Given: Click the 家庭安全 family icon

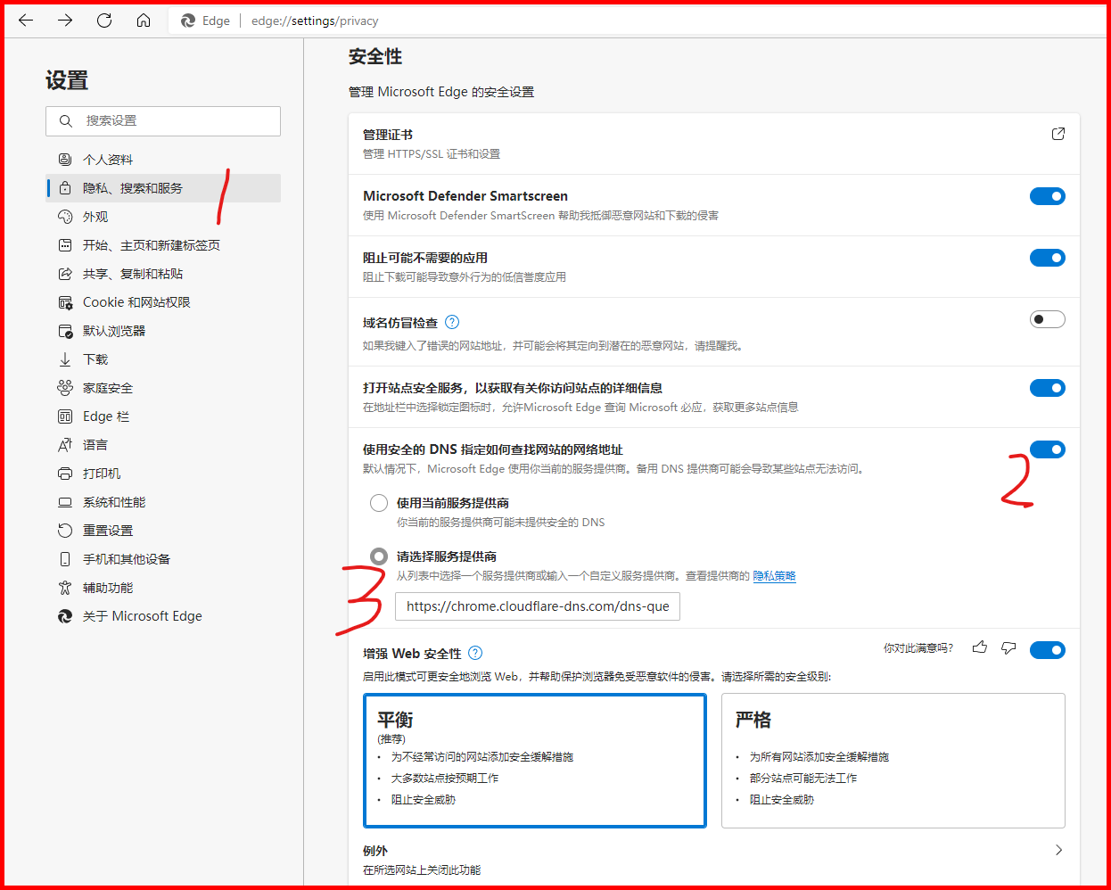Looking at the screenshot, I should tap(65, 388).
